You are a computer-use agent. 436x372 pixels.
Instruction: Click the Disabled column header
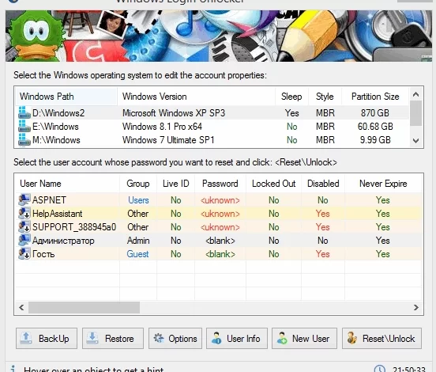pos(323,184)
